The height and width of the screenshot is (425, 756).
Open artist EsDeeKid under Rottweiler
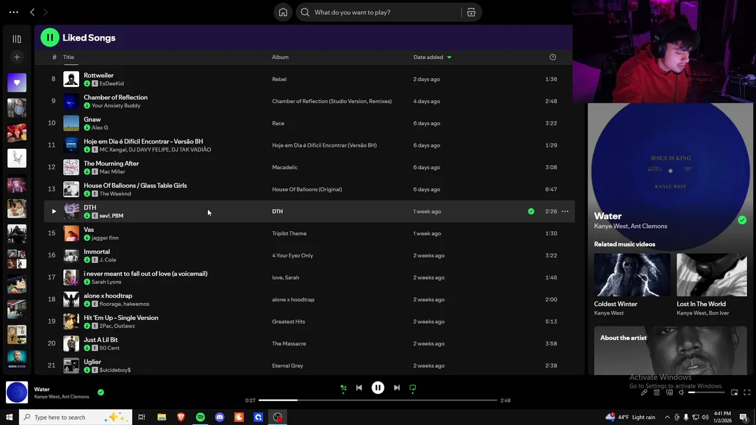[x=112, y=84]
